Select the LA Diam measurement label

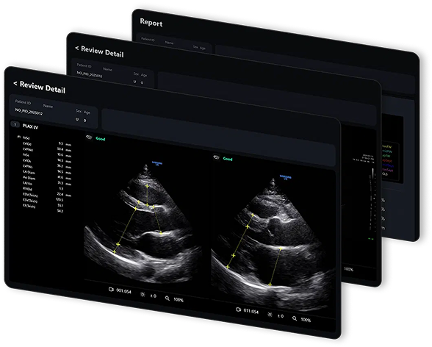click(29, 172)
